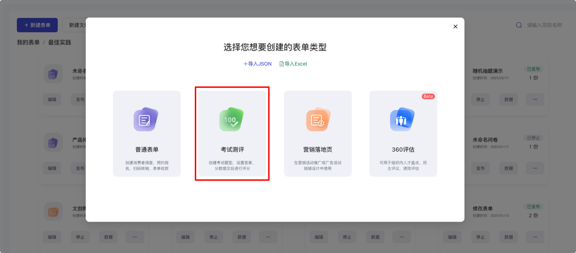Screen dimensions: 576x253
Task: Click the Beta badge on 360评估
Action: (x=428, y=96)
